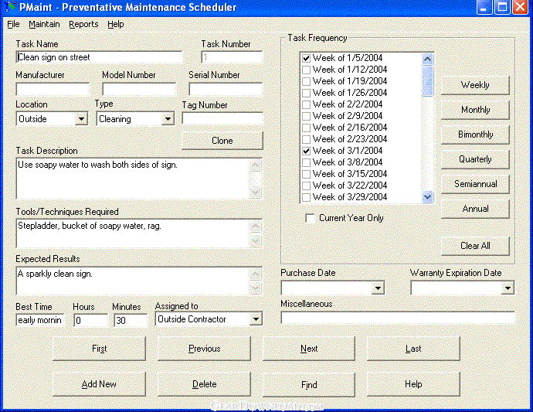The height and width of the screenshot is (412, 533).
Task: Check the Week of 1/12/2004 box
Action: tap(306, 70)
